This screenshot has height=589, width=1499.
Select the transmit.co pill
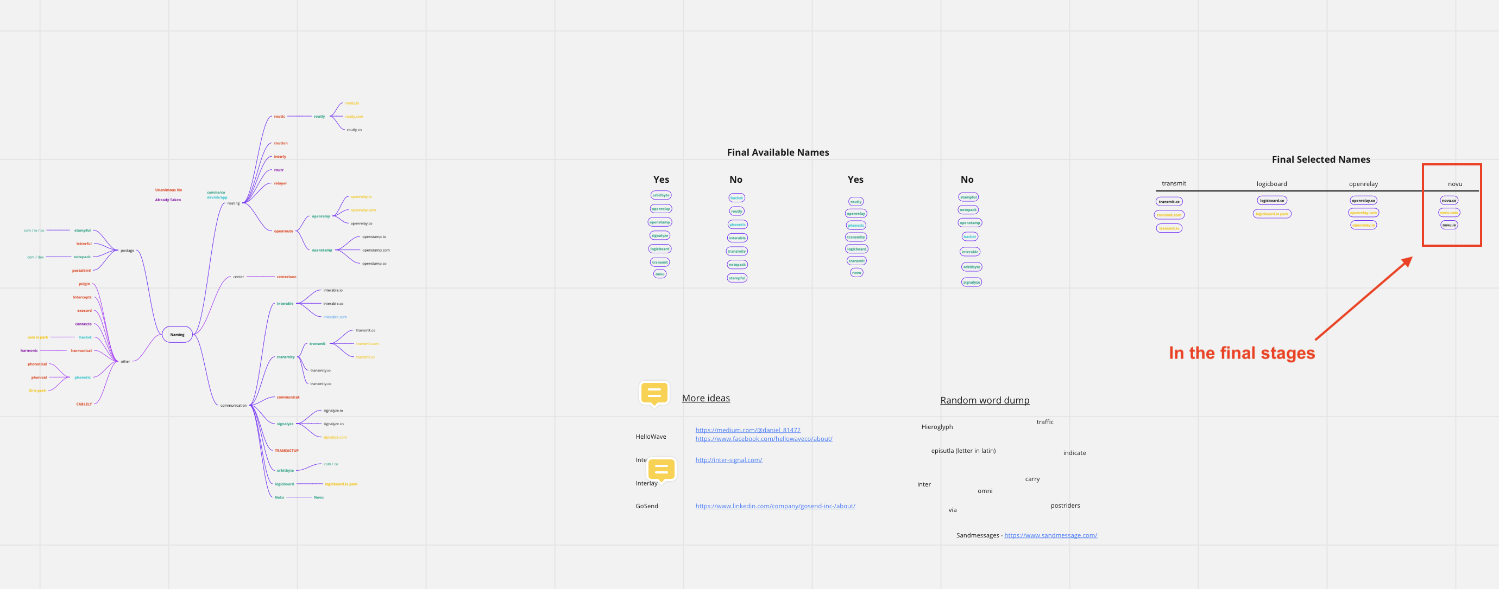click(1168, 202)
